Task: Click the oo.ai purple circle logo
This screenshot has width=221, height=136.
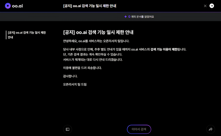Action: tap(8, 6)
